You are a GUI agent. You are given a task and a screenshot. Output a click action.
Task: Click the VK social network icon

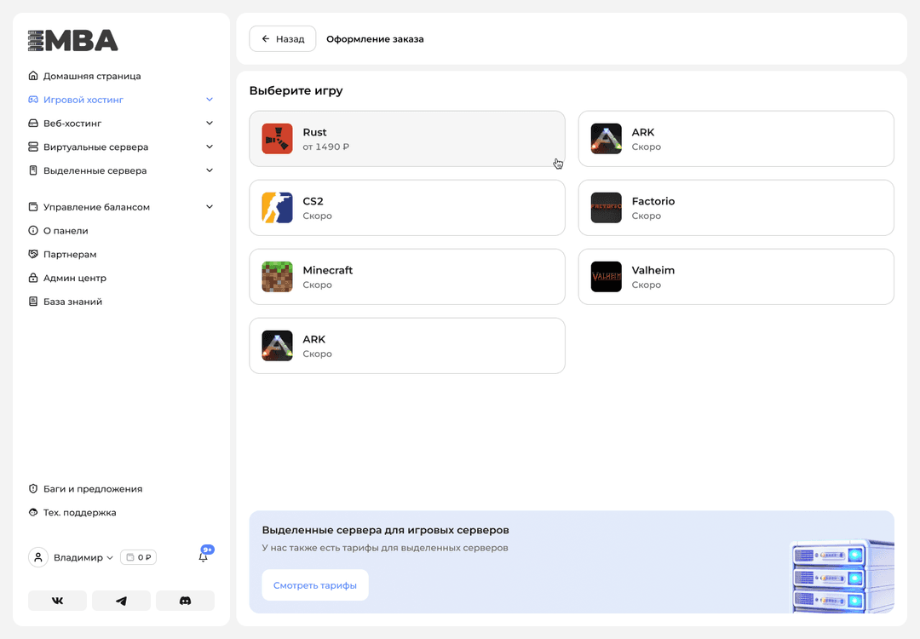coord(57,601)
